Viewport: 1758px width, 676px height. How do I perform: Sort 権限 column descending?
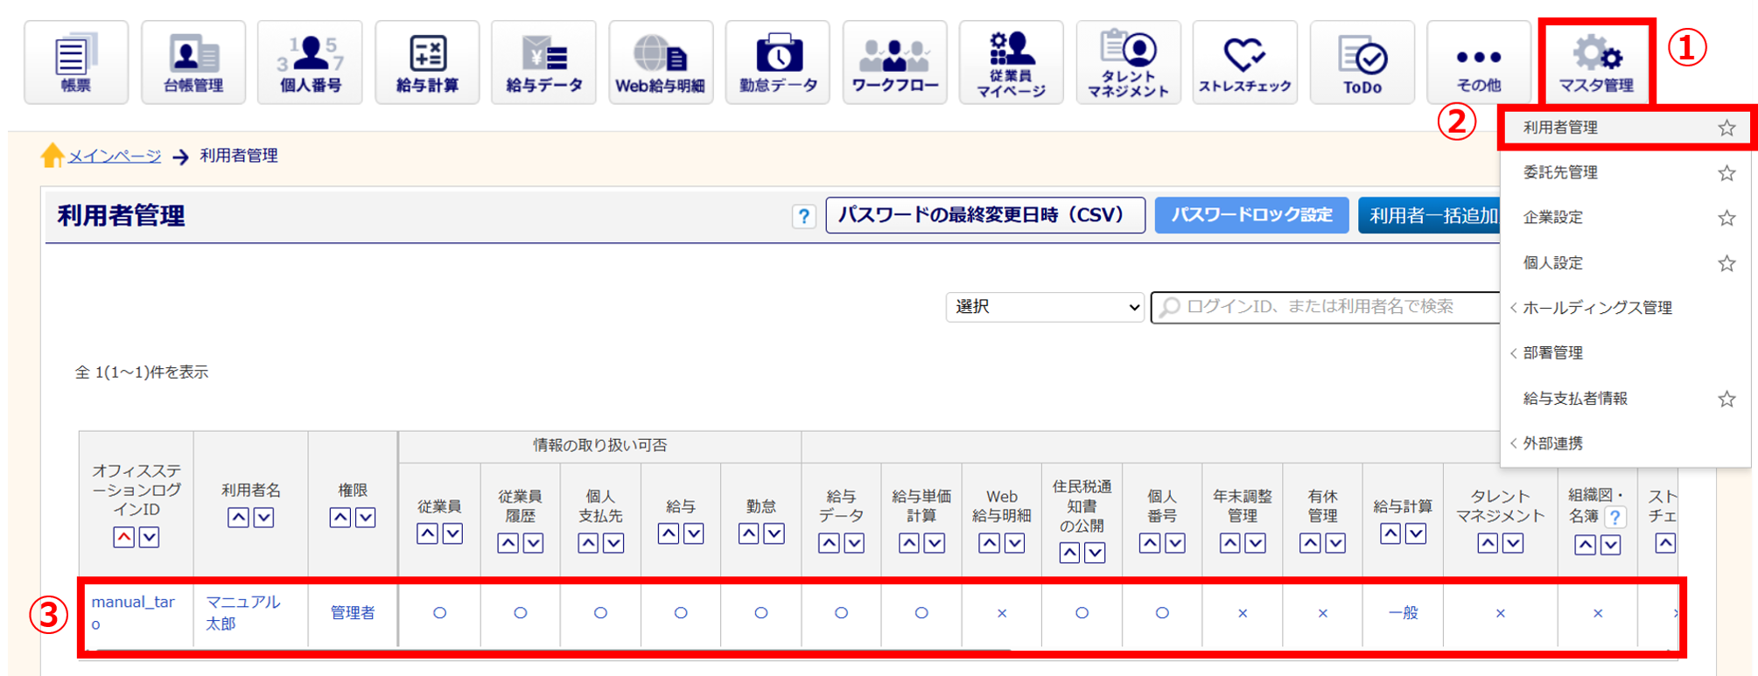point(366,518)
